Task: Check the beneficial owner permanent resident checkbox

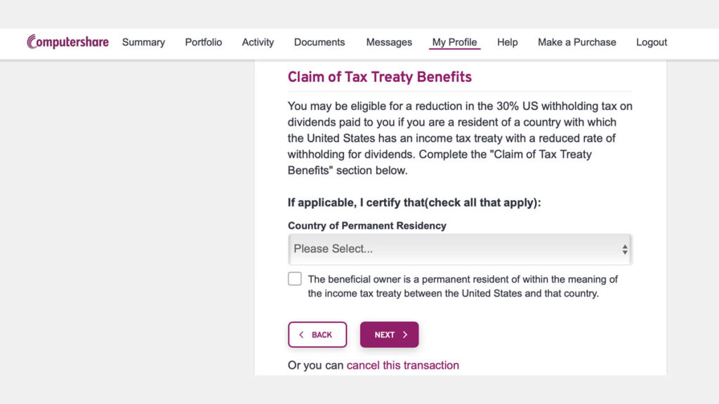Action: (x=295, y=278)
